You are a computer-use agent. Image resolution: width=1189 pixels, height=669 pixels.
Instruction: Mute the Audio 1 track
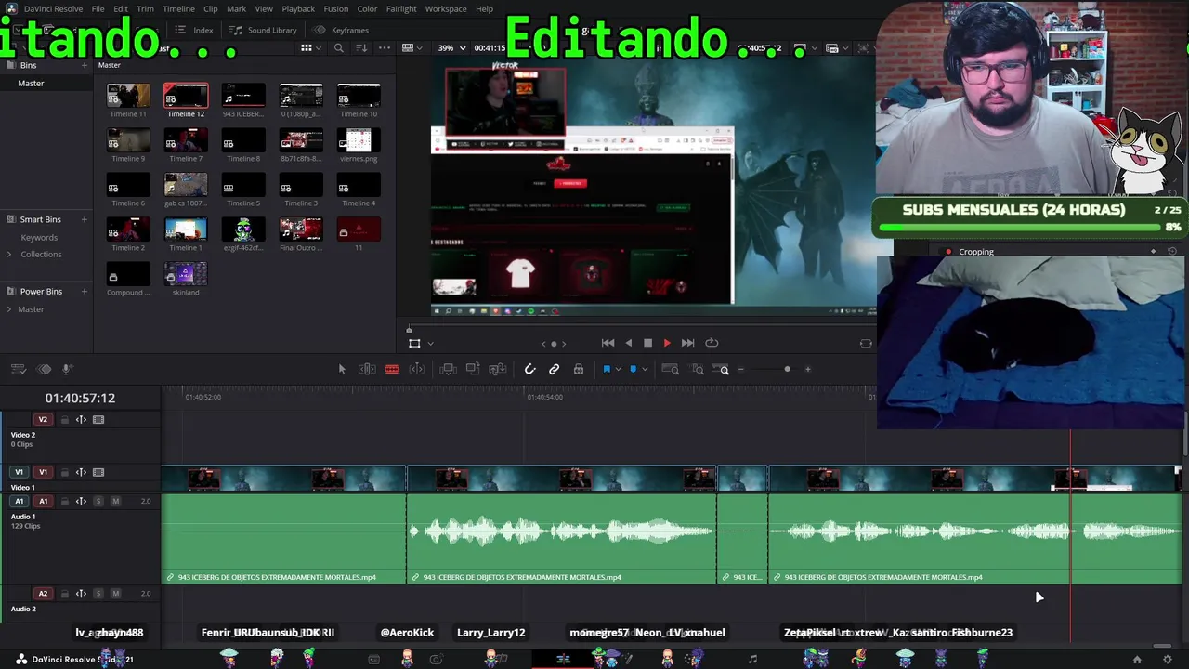(x=115, y=502)
